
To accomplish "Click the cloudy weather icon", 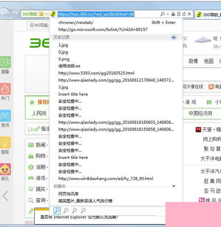I will (x=202, y=39).
